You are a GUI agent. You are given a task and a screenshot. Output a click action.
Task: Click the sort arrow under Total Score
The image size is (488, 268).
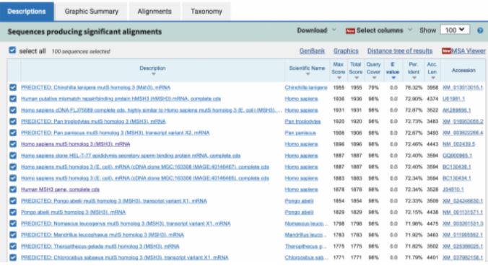tap(357, 78)
